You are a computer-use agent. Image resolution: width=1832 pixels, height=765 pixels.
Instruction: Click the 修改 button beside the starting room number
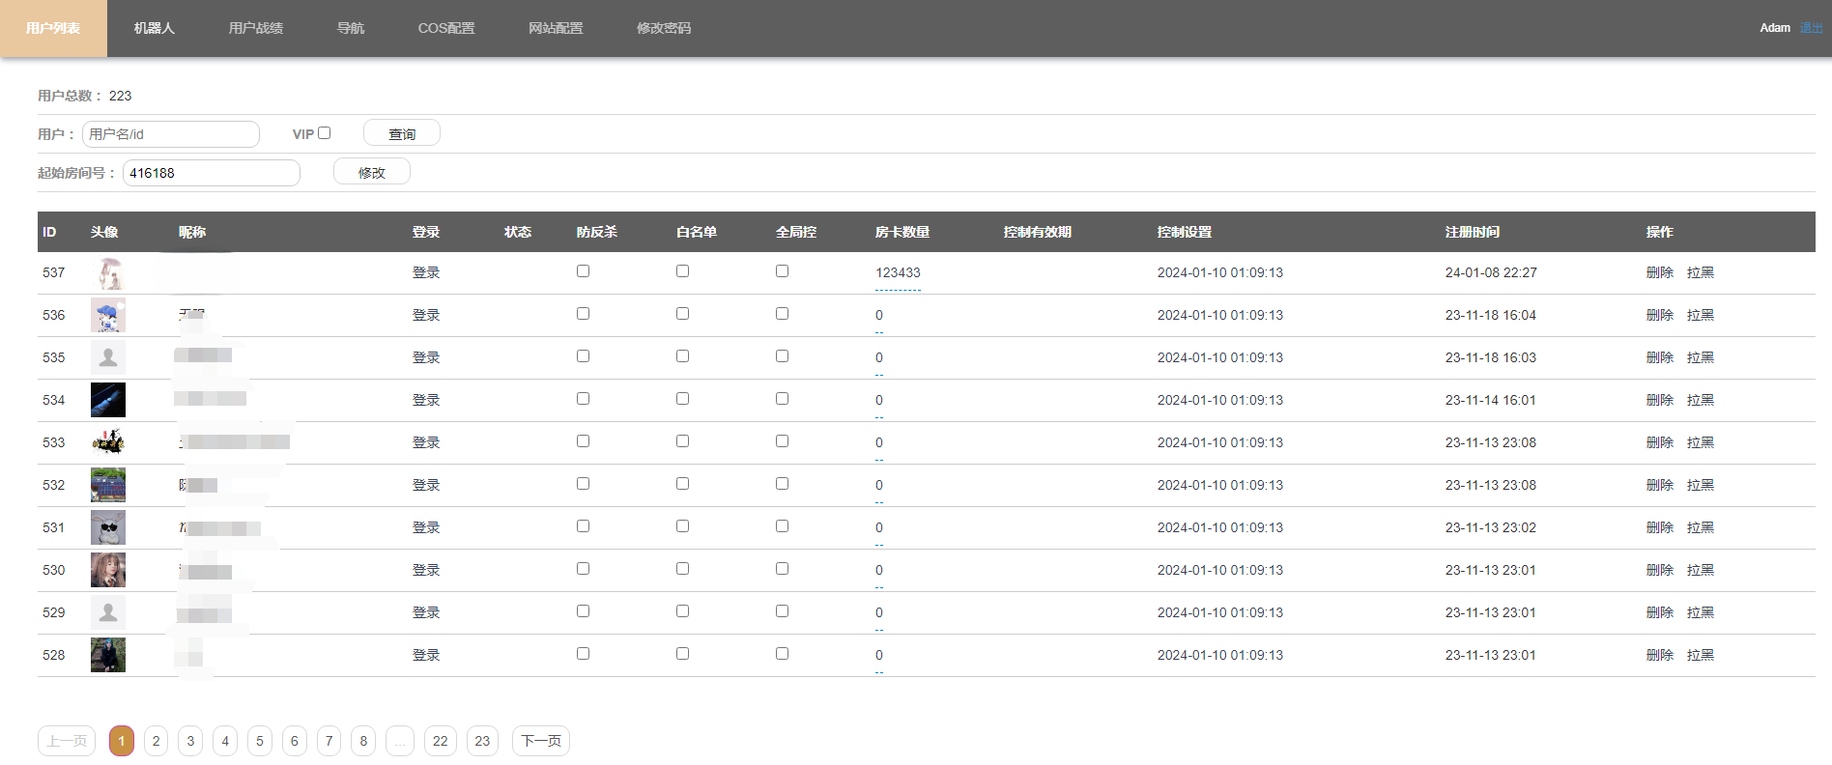[x=371, y=172]
